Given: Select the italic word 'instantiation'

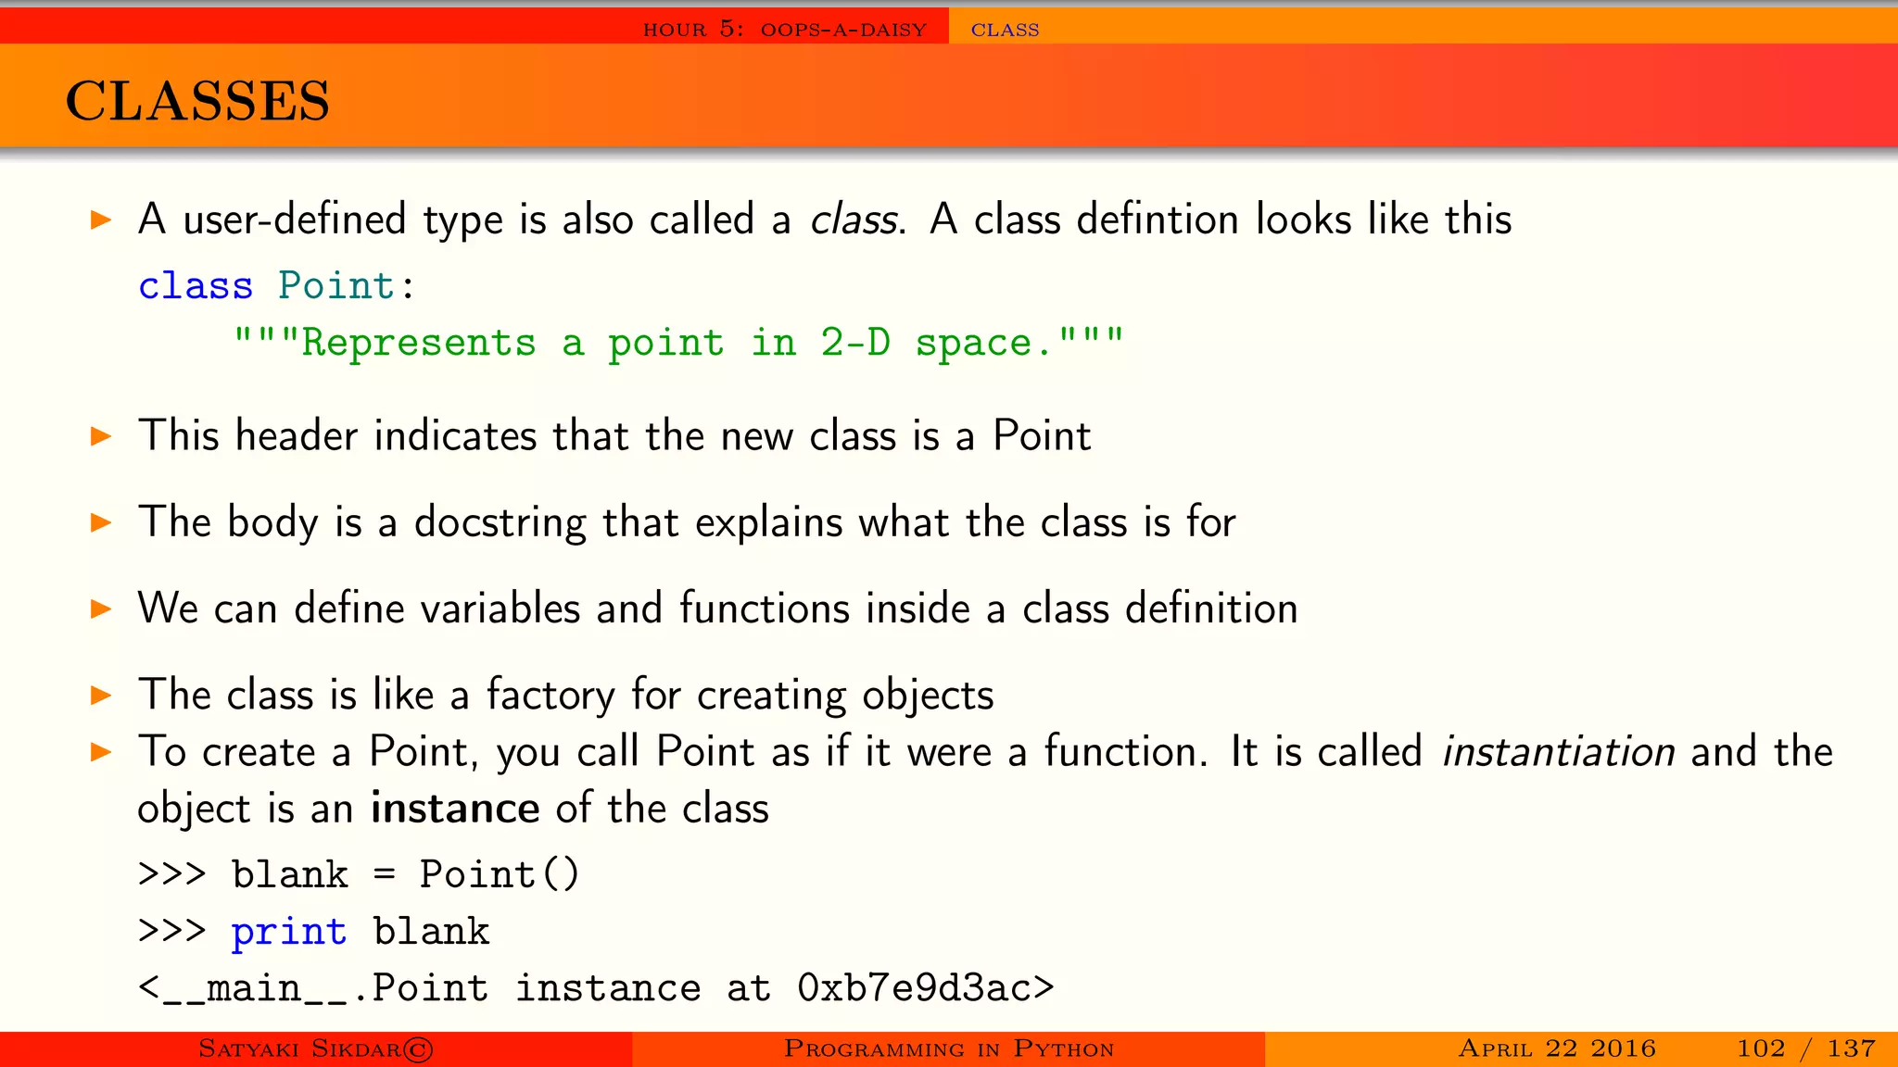Looking at the screenshot, I should coord(1559,751).
